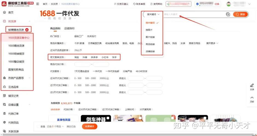Filter by 先采后付 tag
Screen dimensions: 257x136
[92, 36]
